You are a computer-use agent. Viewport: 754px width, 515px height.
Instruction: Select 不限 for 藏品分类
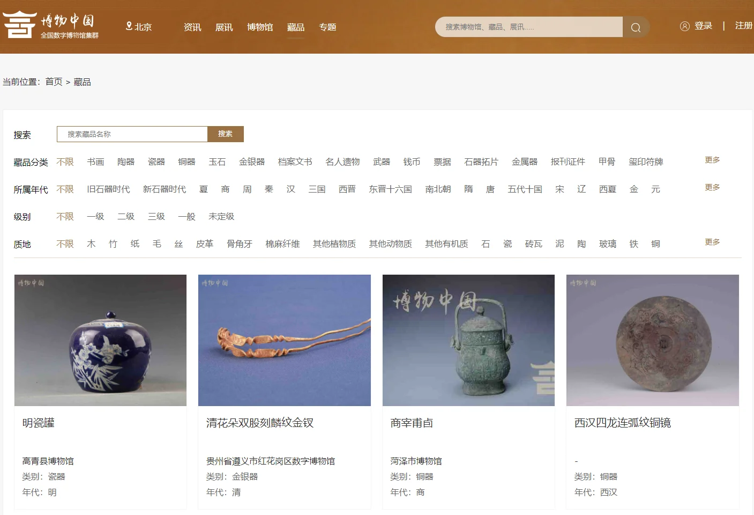point(65,161)
